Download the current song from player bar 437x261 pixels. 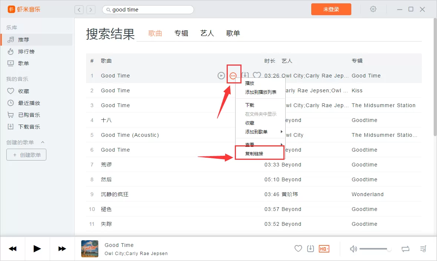coord(310,248)
